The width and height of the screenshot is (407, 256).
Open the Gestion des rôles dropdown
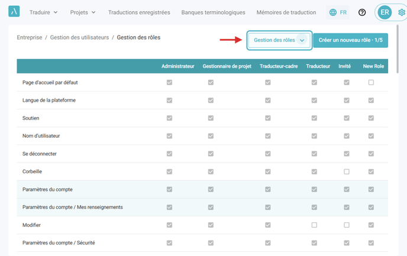pos(279,40)
